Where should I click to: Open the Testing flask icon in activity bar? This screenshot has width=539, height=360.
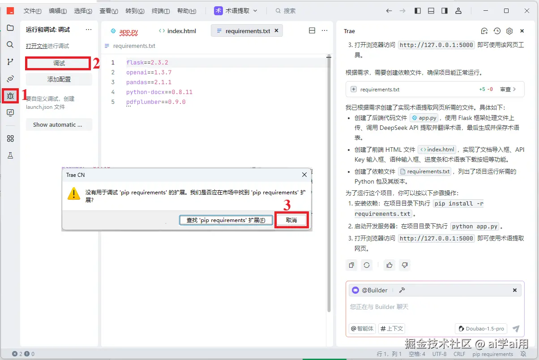(x=10, y=155)
